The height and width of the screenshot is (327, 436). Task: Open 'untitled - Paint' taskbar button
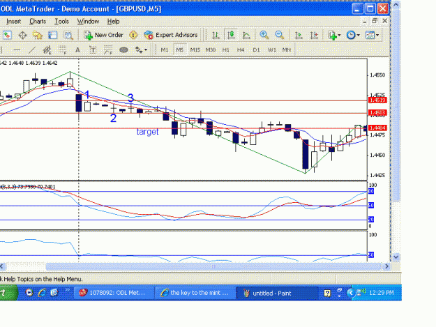(277, 293)
